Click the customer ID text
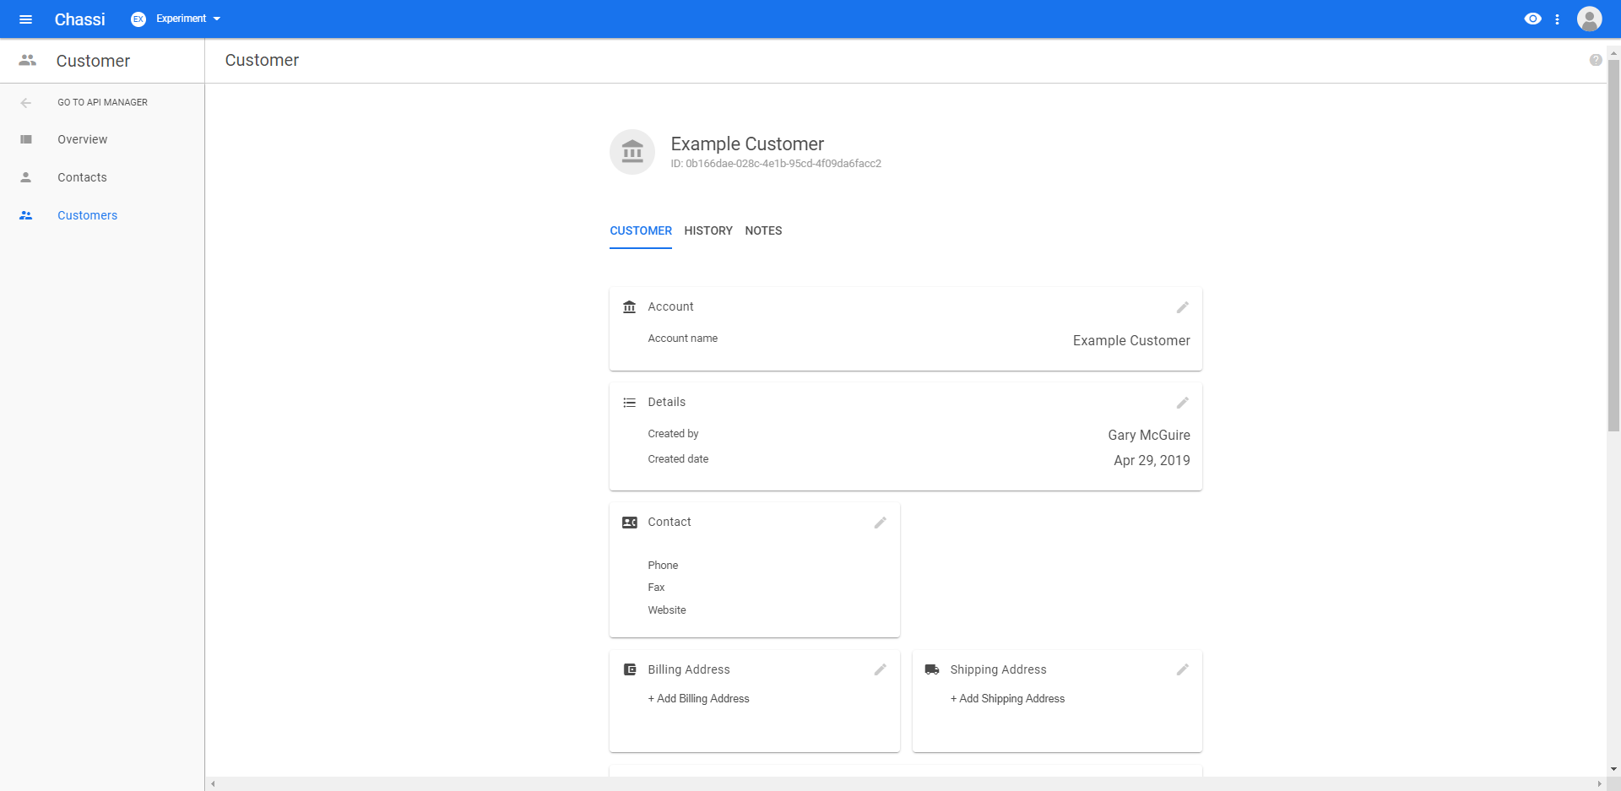Image resolution: width=1621 pixels, height=791 pixels. (x=776, y=164)
